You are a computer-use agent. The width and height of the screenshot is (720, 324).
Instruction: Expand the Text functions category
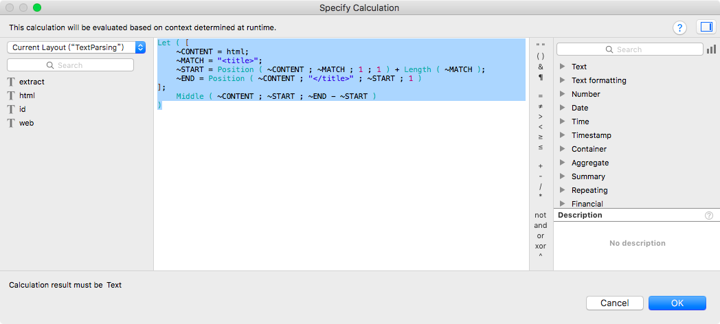pyautogui.click(x=562, y=67)
